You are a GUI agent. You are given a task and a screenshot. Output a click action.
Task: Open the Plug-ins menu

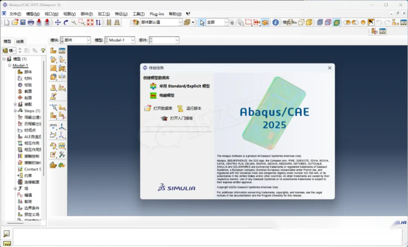click(157, 14)
